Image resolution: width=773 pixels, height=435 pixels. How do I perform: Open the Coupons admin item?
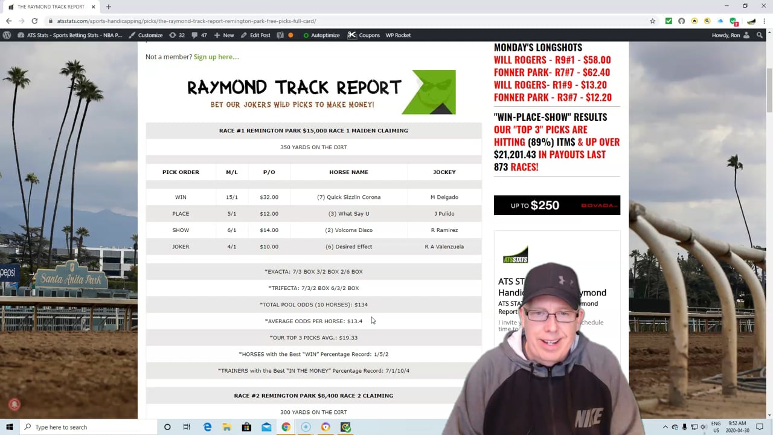364,35
